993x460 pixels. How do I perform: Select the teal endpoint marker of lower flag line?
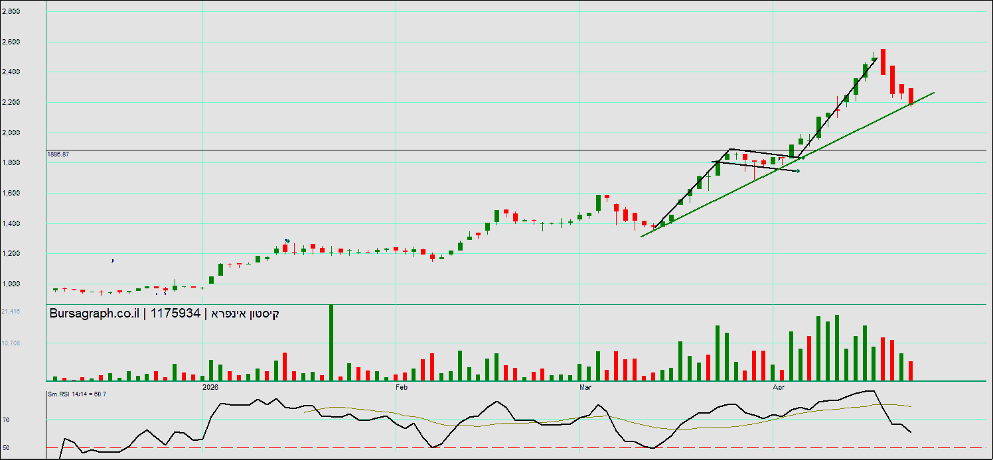click(797, 171)
